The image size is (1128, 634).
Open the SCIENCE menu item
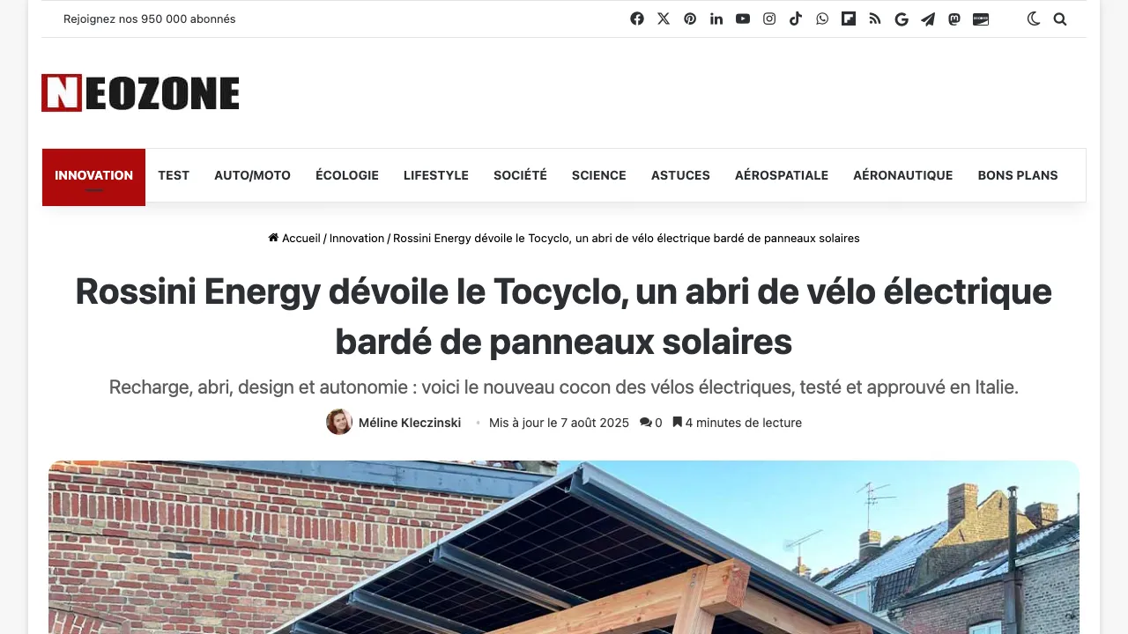(x=599, y=175)
